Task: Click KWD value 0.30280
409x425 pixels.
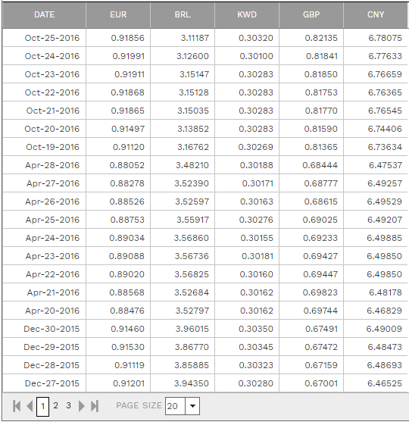Action: coord(256,383)
